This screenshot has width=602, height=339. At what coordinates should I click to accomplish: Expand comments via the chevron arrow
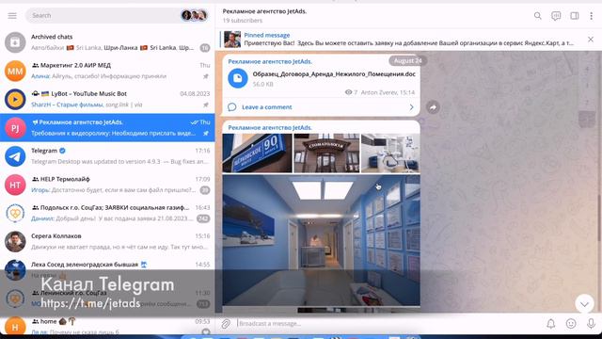[x=412, y=107]
